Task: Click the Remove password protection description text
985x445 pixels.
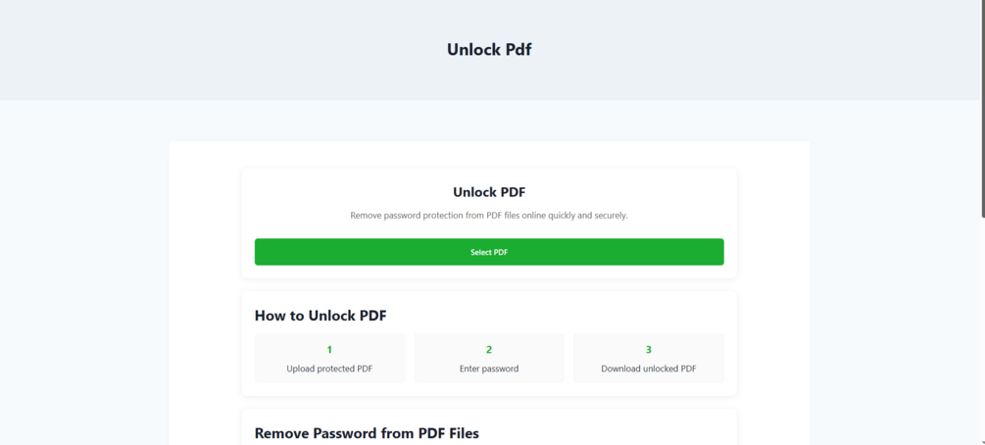Action: 489,216
